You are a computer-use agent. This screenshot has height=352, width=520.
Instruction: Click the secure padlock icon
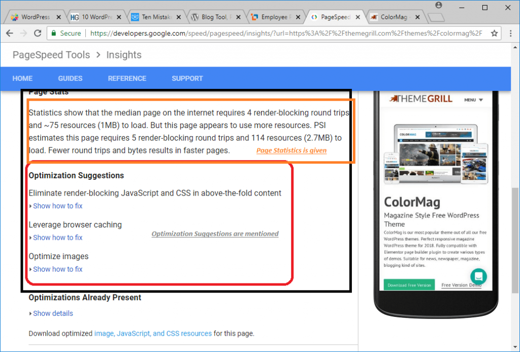pyautogui.click(x=54, y=34)
